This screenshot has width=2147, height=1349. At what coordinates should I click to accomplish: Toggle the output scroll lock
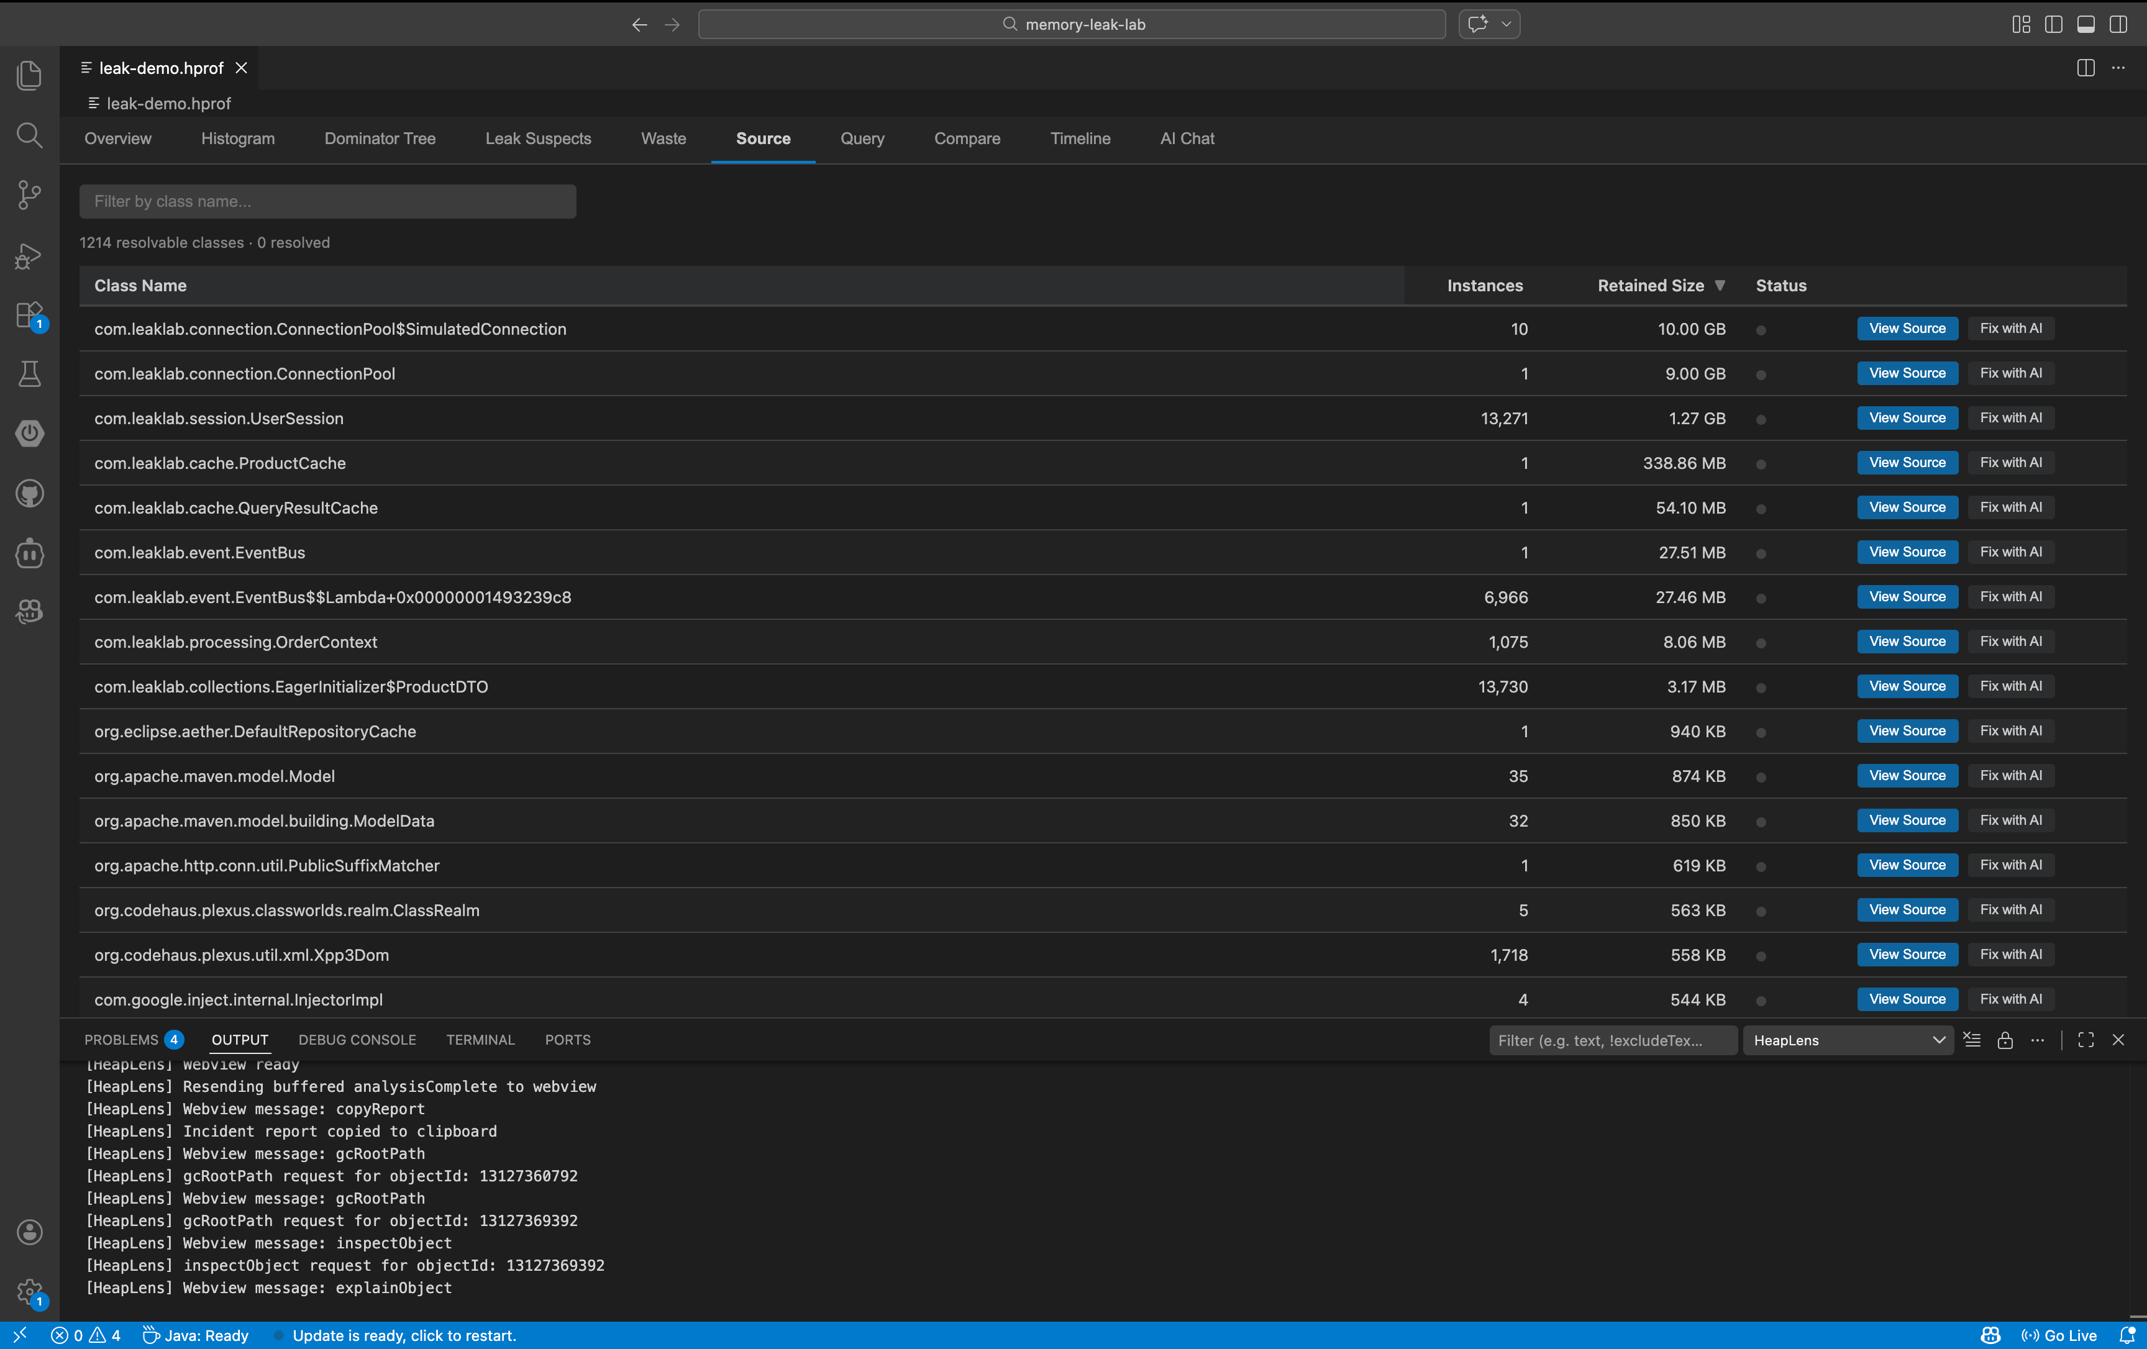[2005, 1040]
